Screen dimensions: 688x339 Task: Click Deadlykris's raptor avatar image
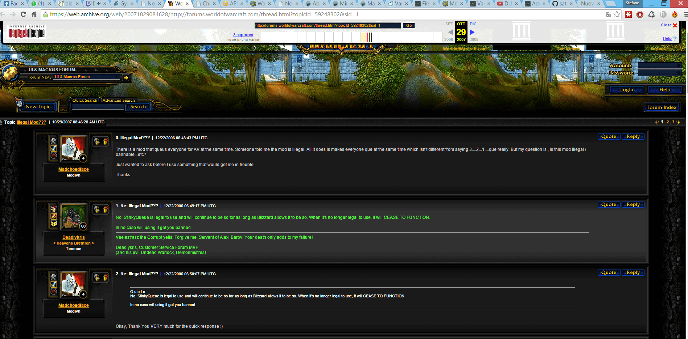(74, 216)
